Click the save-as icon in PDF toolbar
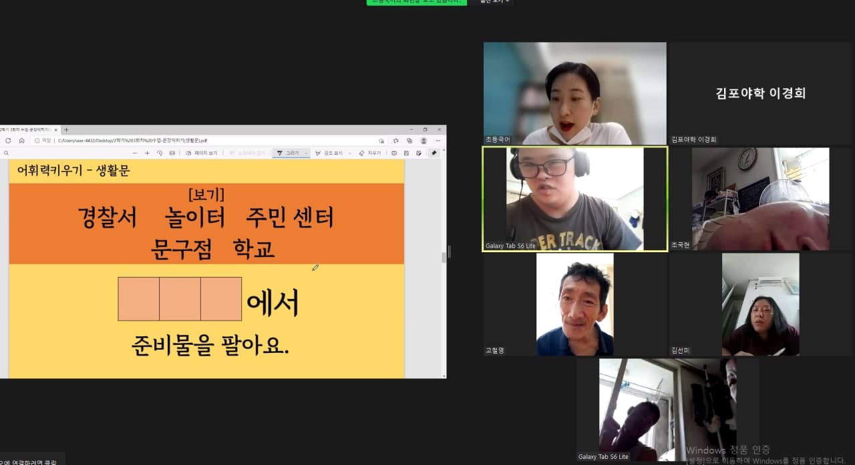855x465 pixels. pos(419,153)
